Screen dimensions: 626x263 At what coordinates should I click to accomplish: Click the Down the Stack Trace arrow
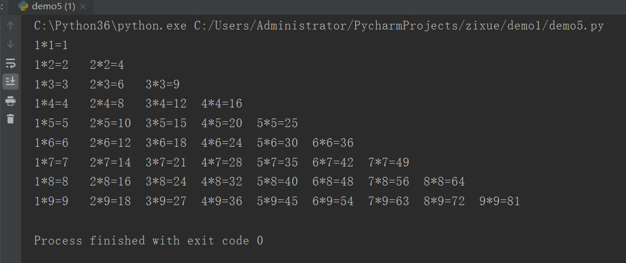(10, 44)
